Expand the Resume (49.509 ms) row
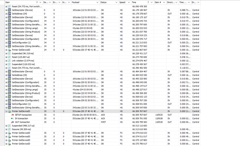This screenshot has height=146, width=240. tap(6, 129)
